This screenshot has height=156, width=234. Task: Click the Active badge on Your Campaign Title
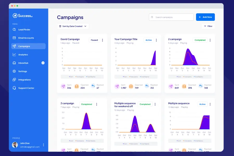coord(149,40)
